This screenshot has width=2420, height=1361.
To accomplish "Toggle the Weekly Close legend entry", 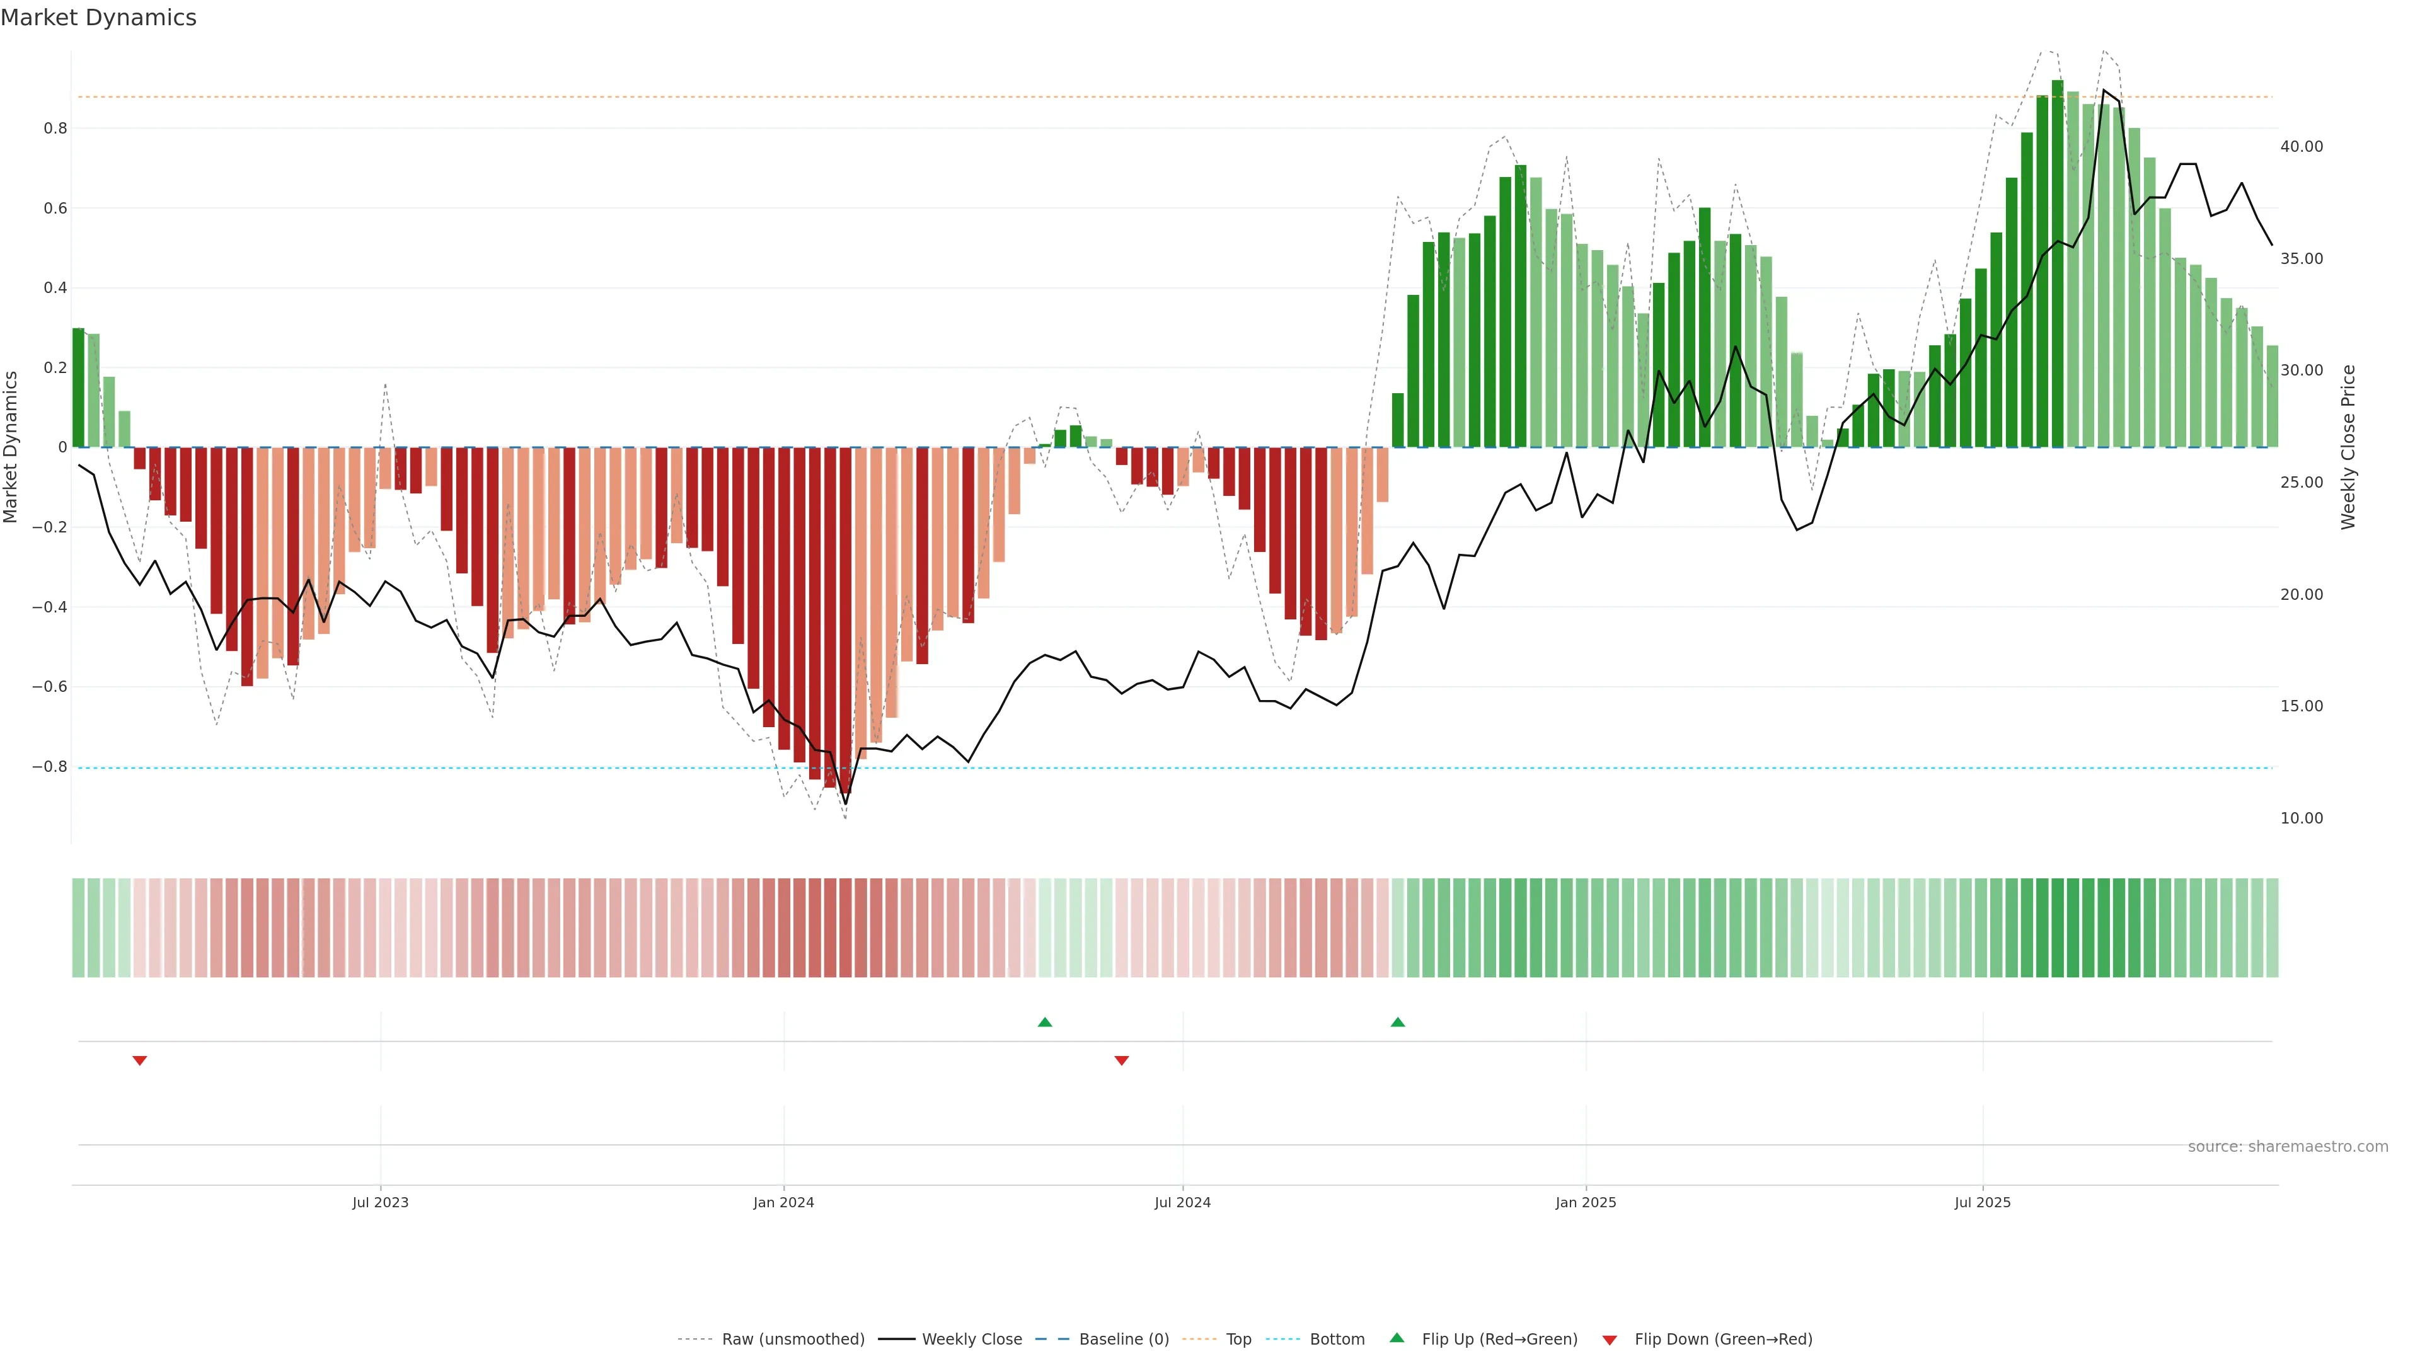I will click(x=971, y=1340).
